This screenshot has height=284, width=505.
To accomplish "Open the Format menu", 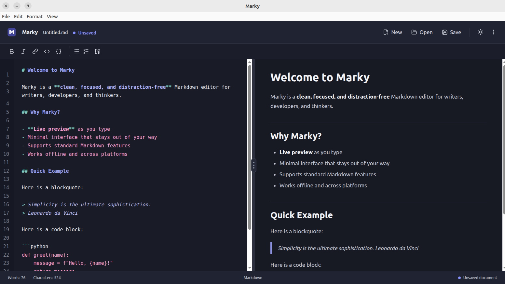I will (x=34, y=17).
